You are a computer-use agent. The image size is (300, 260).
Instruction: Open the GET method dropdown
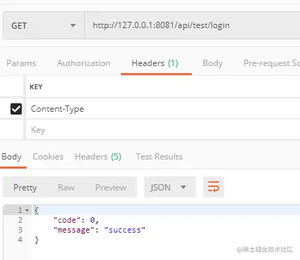coord(44,25)
